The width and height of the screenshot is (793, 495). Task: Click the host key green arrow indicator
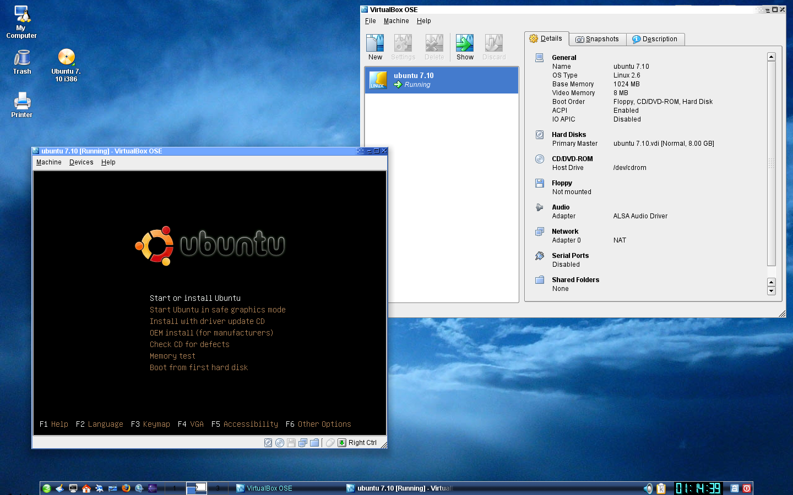[x=342, y=443]
